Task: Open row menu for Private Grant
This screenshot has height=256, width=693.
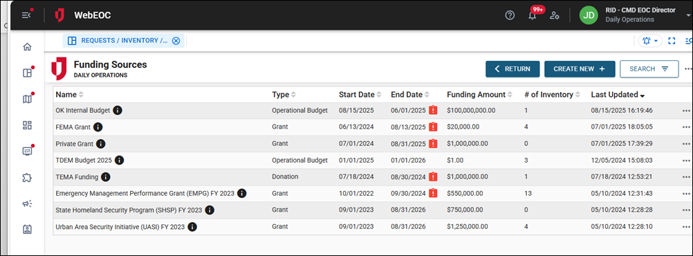Action: pos(686,144)
